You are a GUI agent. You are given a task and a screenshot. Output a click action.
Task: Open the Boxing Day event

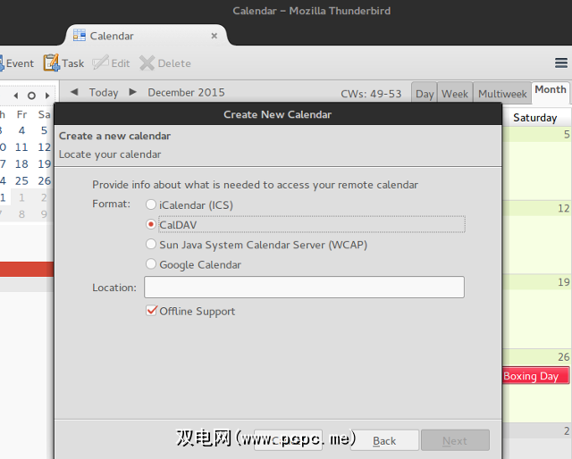click(535, 376)
